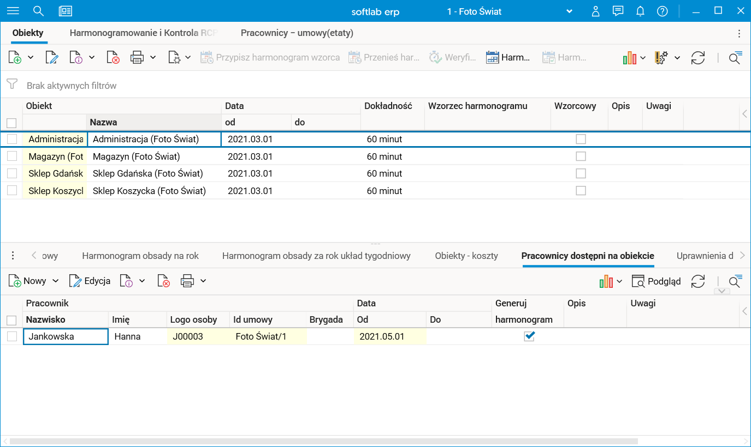Expand the print options dropdown in top toolbar
Screen dimensions: 751x447
153,58
